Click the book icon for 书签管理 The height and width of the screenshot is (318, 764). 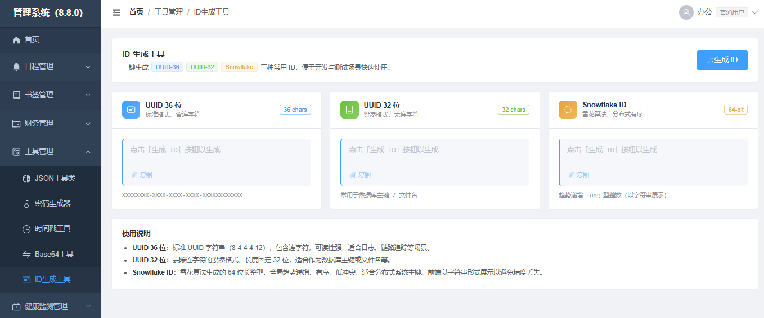pyautogui.click(x=16, y=95)
